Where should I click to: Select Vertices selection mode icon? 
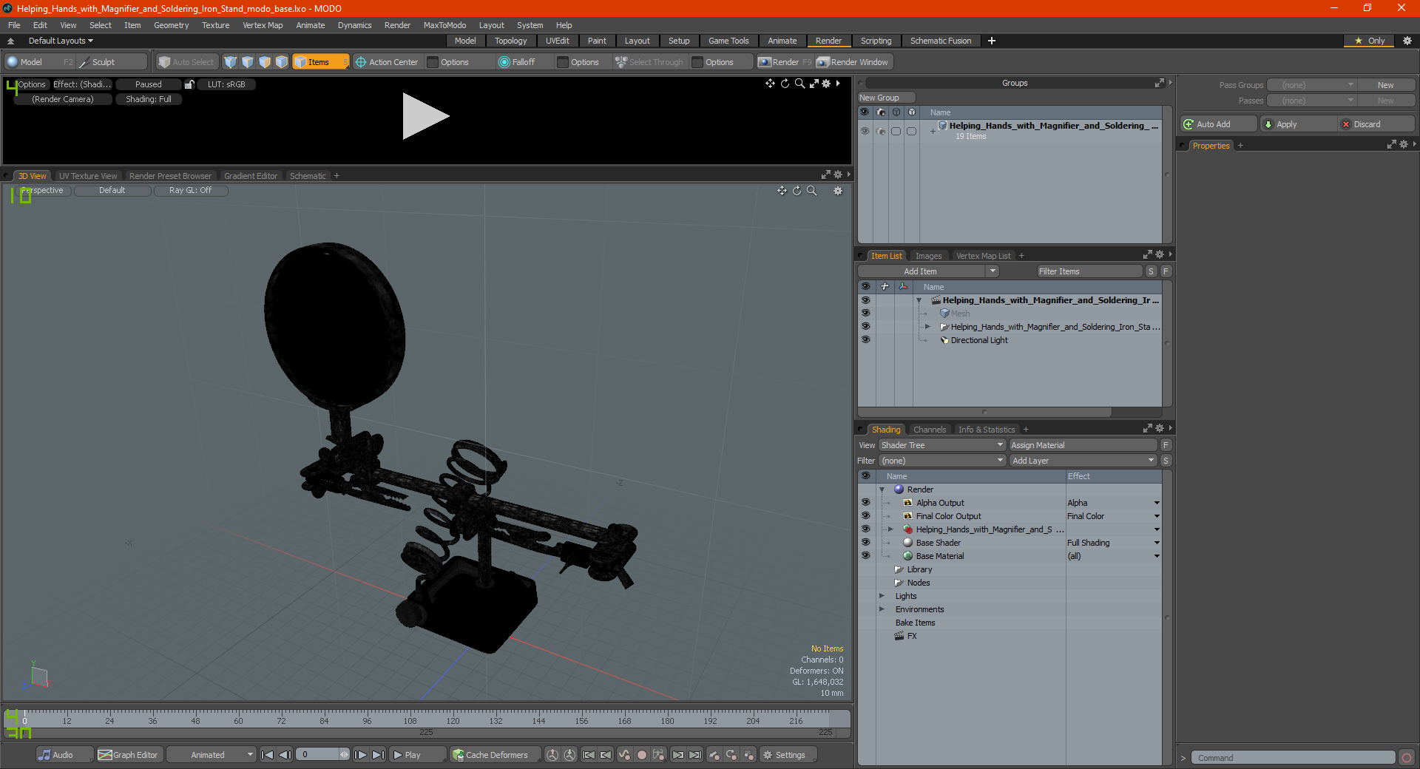click(x=231, y=62)
